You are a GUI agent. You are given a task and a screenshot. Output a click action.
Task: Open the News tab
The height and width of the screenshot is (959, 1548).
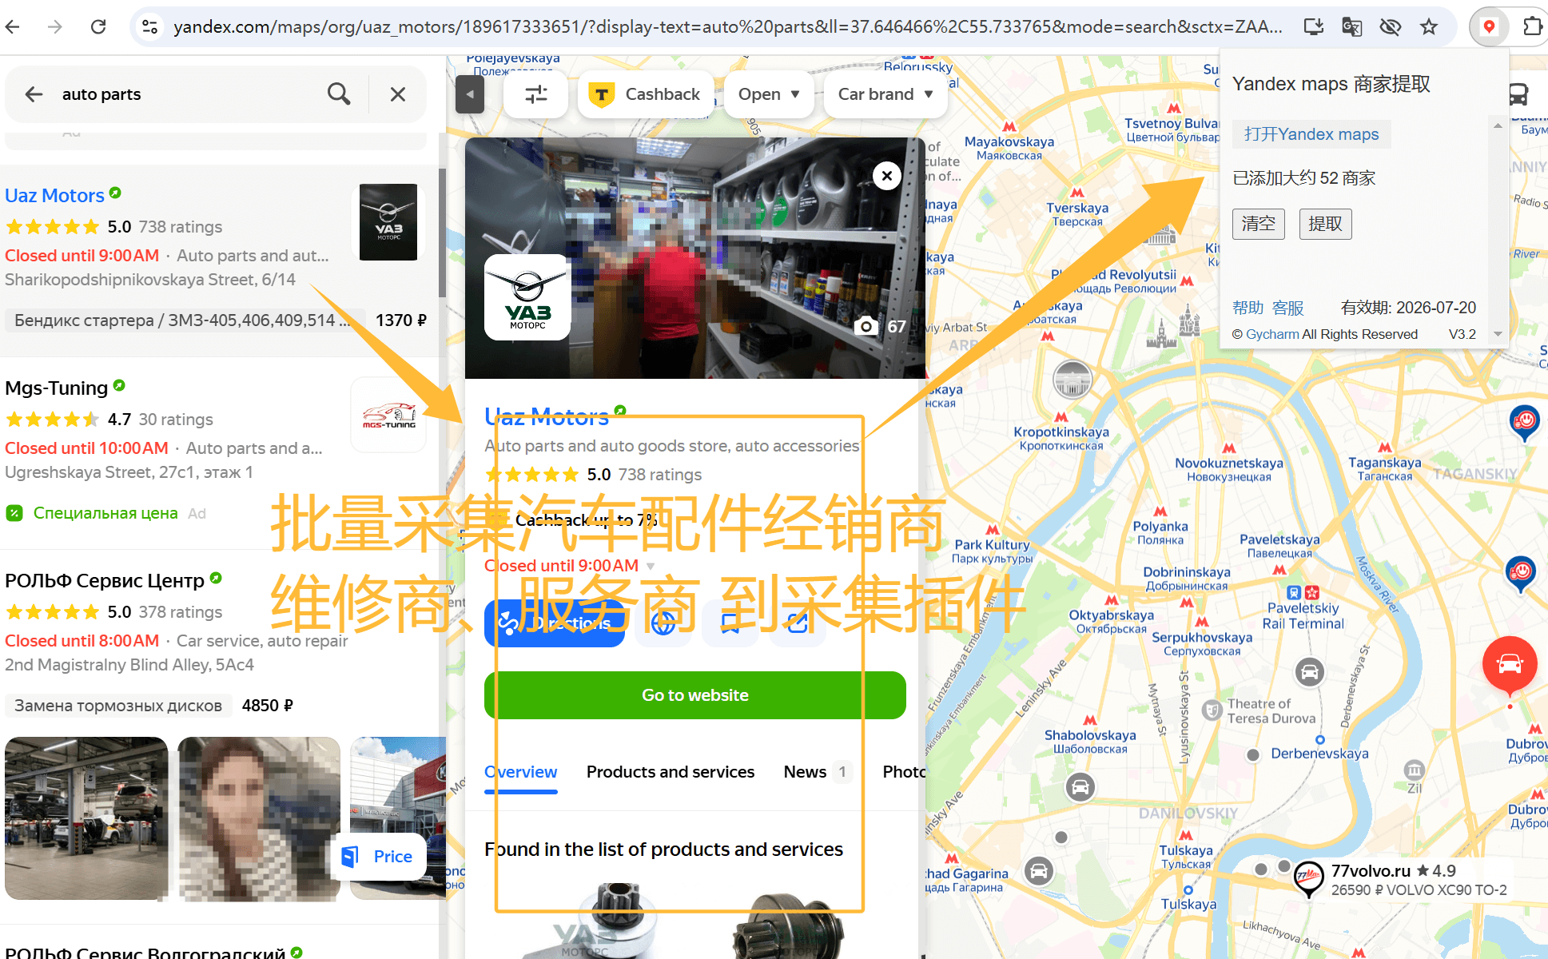point(818,772)
